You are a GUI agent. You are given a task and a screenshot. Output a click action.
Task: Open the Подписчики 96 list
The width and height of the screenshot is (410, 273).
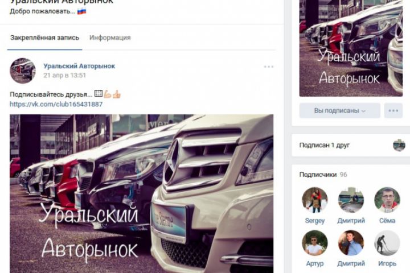pos(323,175)
